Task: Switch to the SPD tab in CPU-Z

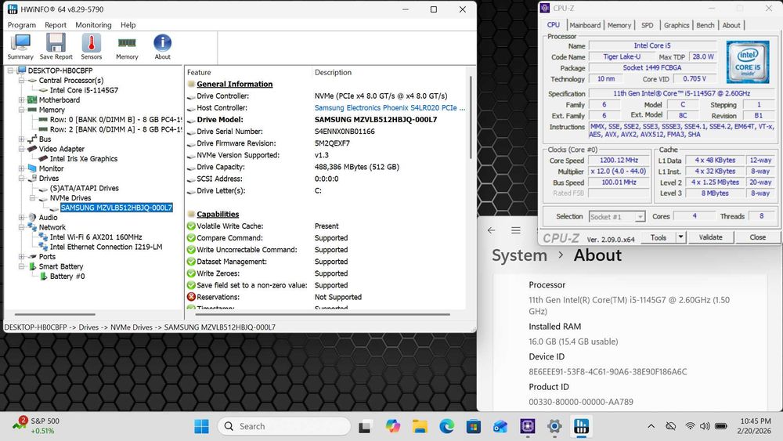Action: tap(648, 25)
